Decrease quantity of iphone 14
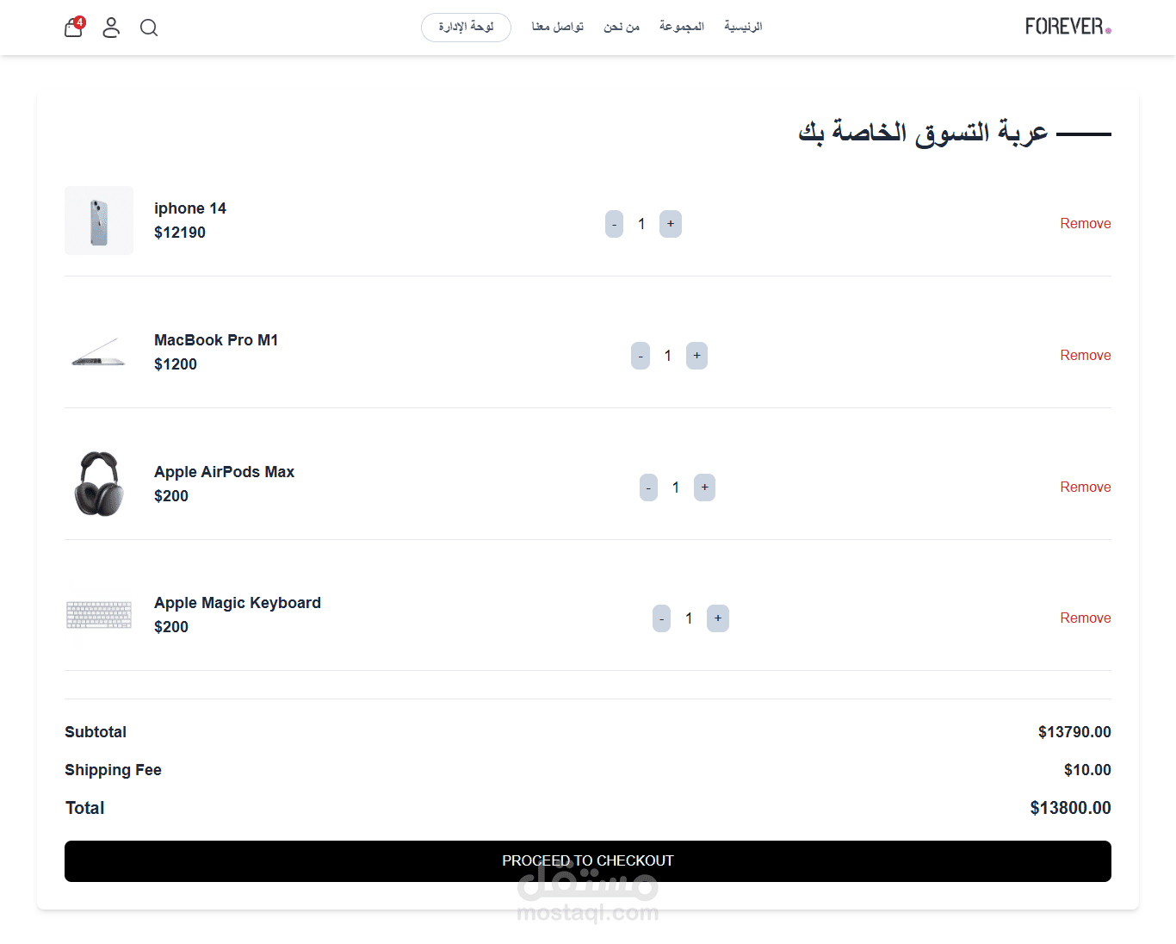1176x944 pixels. 614,224
